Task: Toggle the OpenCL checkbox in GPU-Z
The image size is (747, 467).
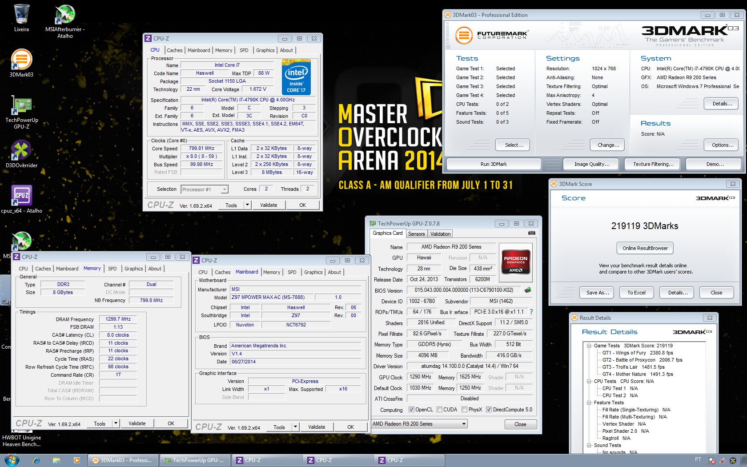Action: [x=411, y=410]
